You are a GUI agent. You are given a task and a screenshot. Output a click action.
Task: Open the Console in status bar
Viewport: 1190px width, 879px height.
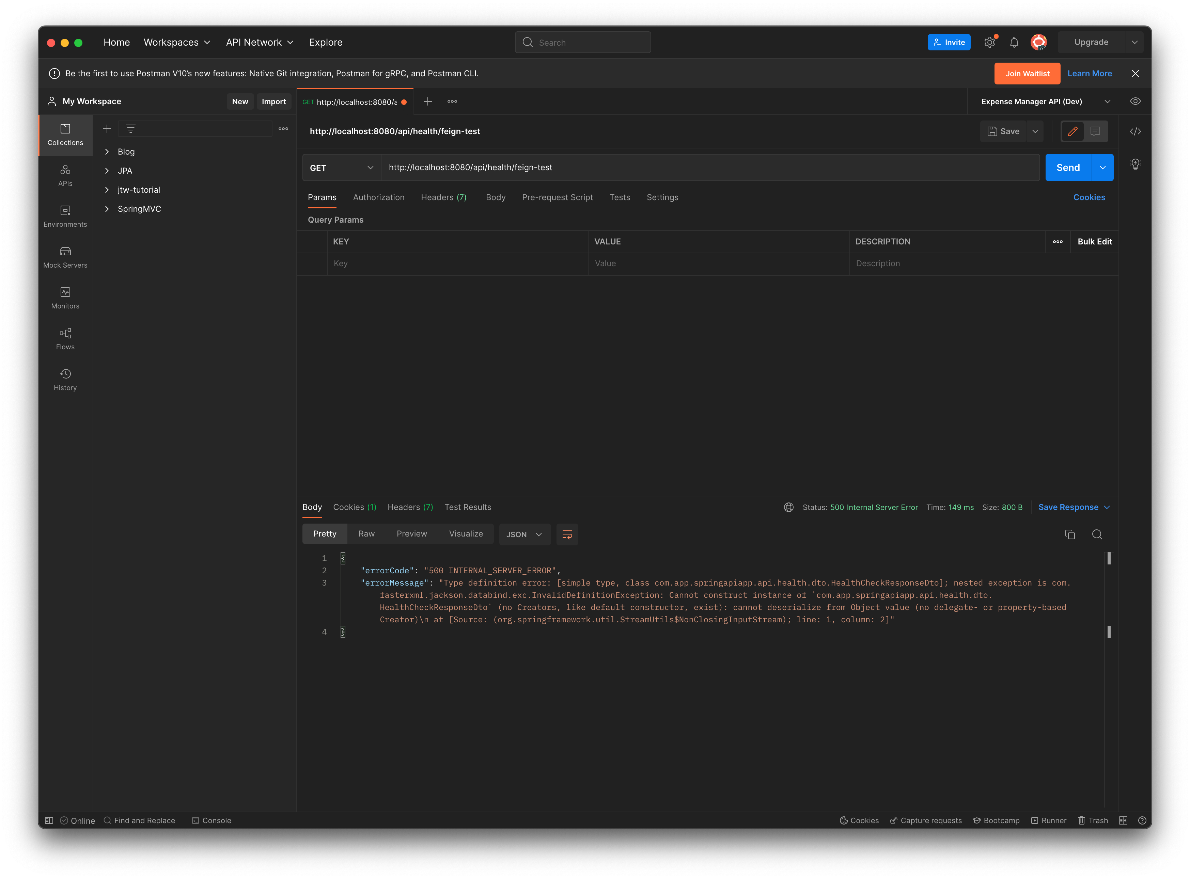(x=211, y=820)
